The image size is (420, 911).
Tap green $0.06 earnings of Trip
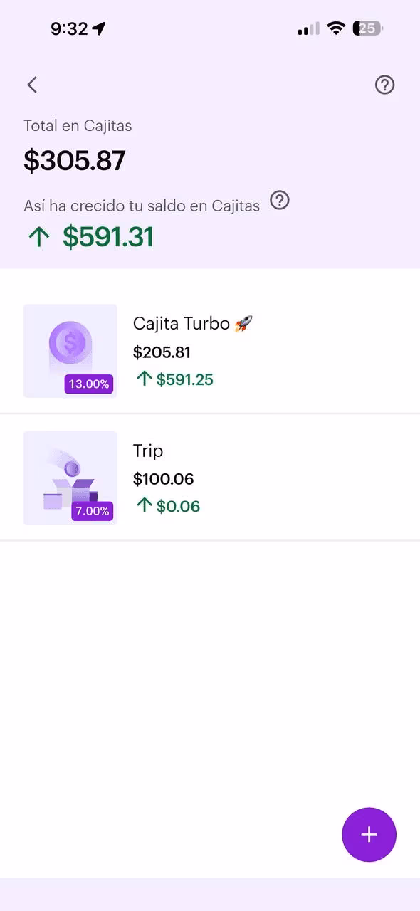[x=168, y=506]
